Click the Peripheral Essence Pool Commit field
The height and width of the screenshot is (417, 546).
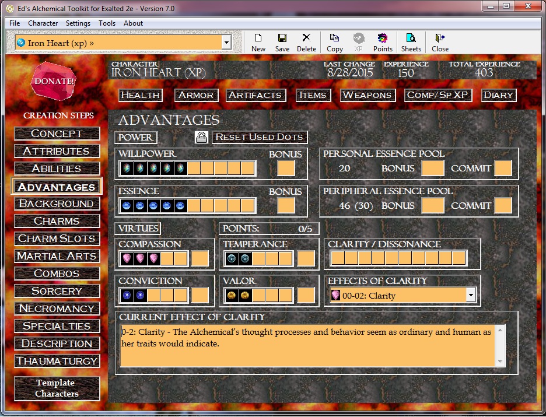[503, 205]
